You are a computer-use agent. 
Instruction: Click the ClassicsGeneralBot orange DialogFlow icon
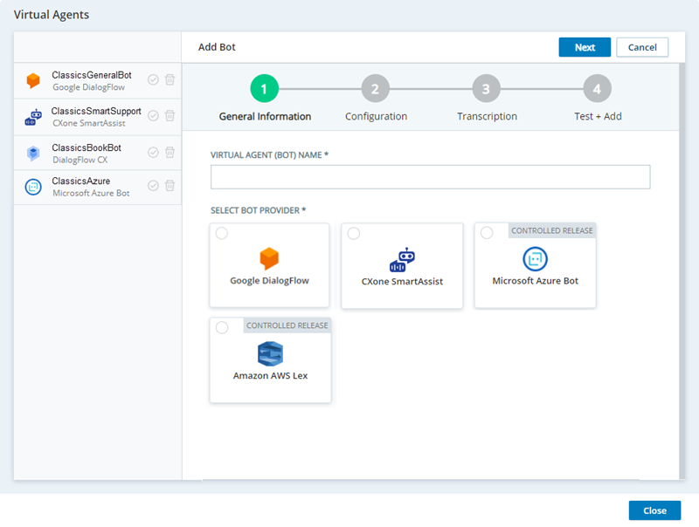coord(33,80)
